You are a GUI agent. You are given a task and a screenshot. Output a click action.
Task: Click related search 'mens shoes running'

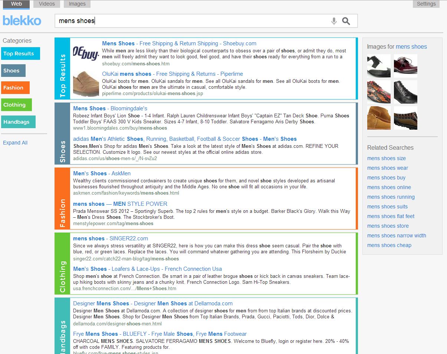click(x=391, y=197)
